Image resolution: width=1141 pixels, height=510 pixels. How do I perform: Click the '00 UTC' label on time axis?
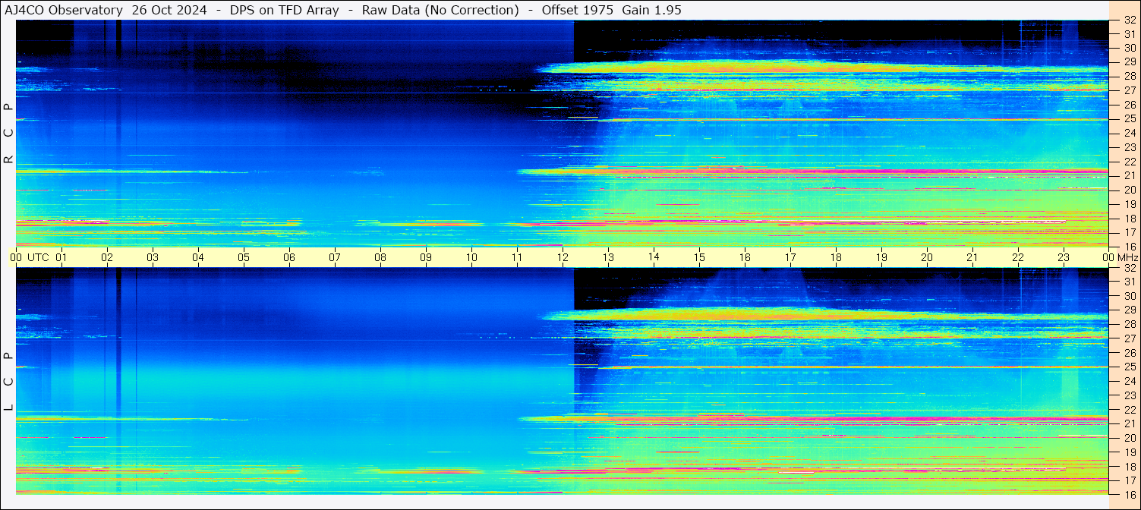coord(30,257)
